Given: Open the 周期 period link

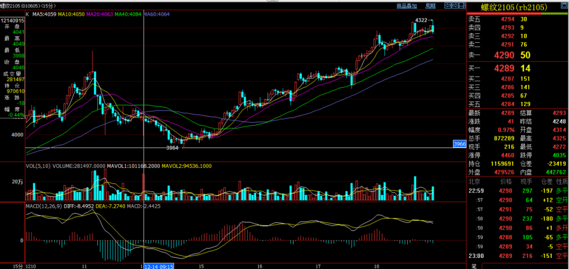Looking at the screenshot, I should point(430,6).
